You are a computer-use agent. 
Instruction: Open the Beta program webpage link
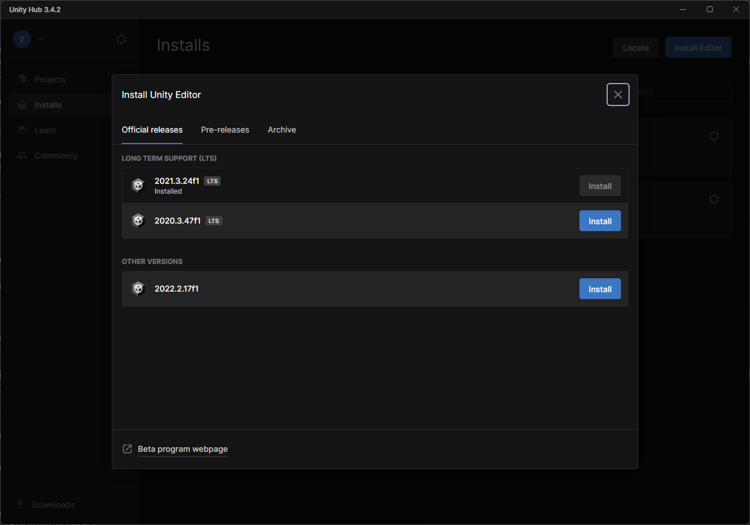tap(183, 449)
